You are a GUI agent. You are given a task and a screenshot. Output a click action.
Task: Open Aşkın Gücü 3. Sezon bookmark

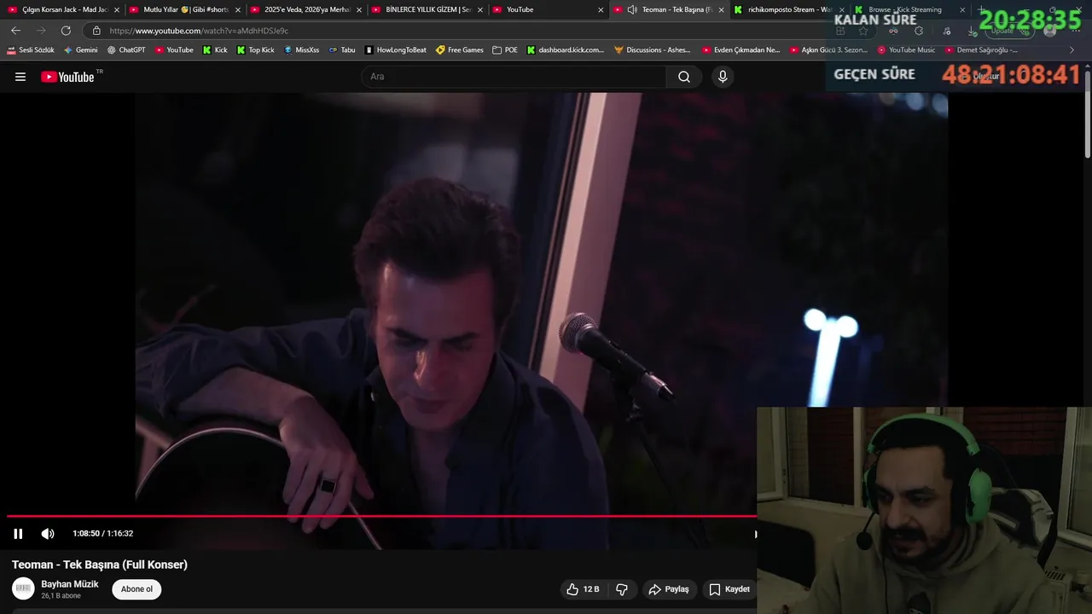click(x=828, y=50)
